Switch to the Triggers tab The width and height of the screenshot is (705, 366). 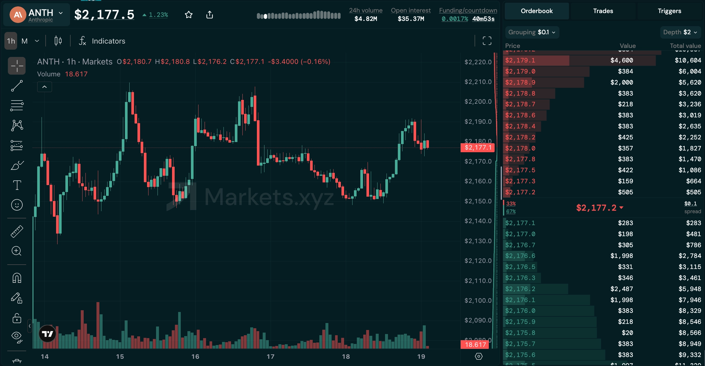[670, 11]
